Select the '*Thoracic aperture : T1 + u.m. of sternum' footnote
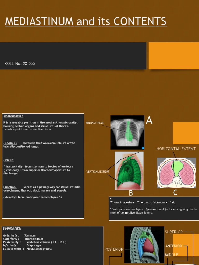 143,202
